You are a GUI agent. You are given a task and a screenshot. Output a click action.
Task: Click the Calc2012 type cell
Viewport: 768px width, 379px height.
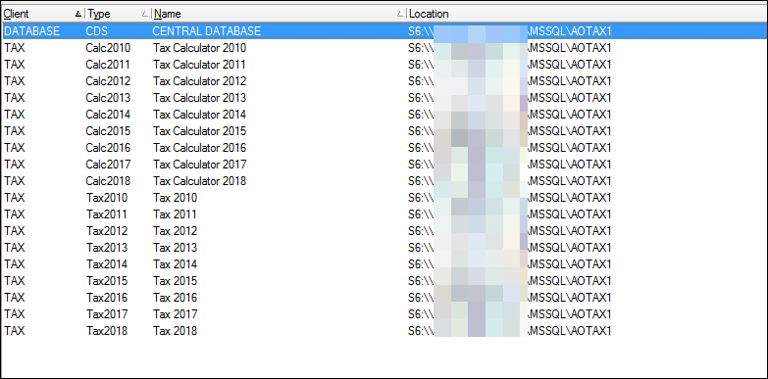click(x=108, y=81)
